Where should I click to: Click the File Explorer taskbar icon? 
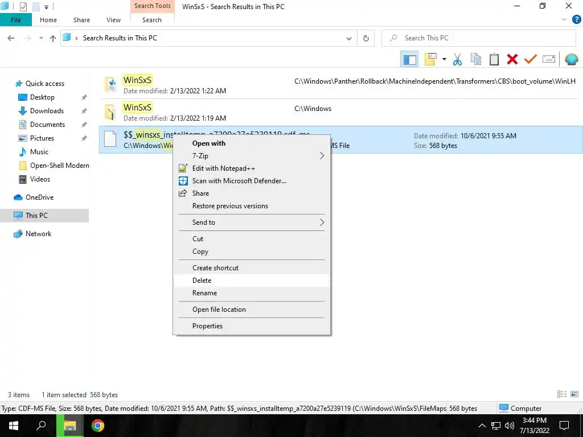click(69, 426)
